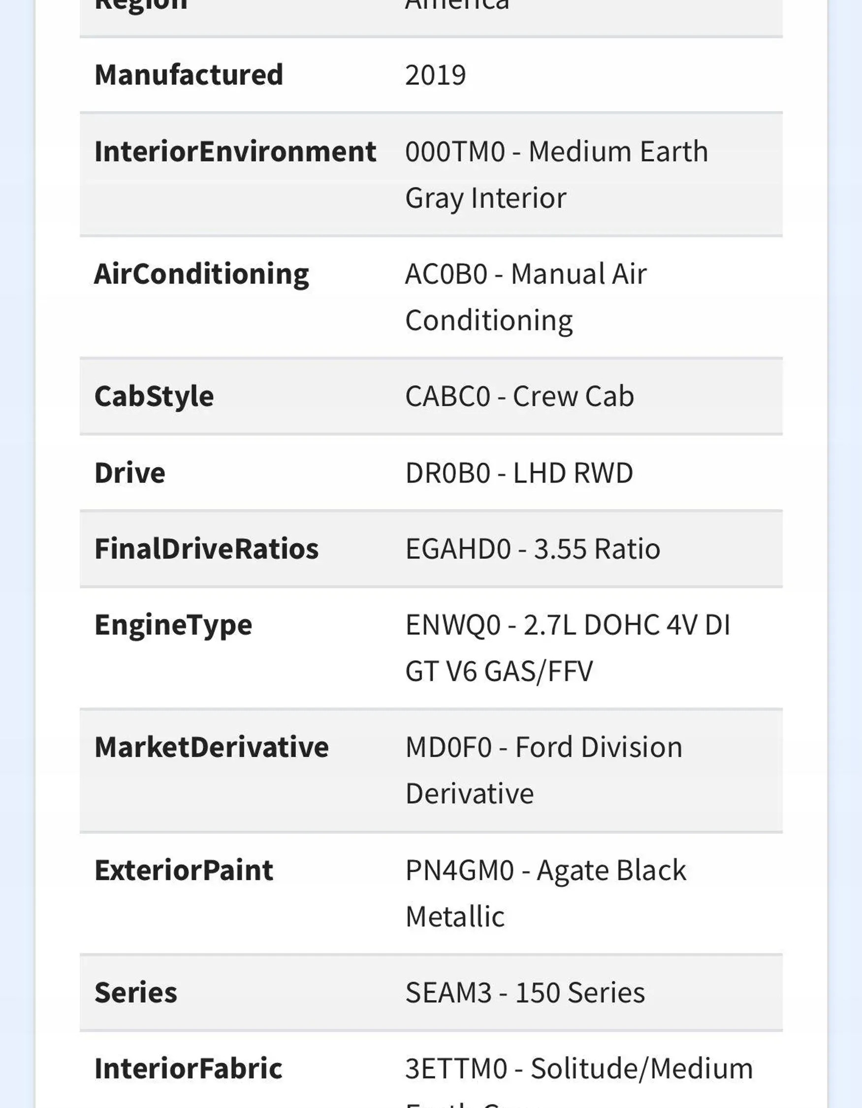Screen dimensions: 862x1108
Task: Click the CABC0 Crew Cab value
Action: [519, 396]
